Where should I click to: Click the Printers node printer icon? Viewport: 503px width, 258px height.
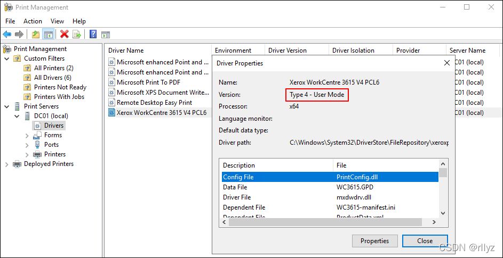coord(37,154)
